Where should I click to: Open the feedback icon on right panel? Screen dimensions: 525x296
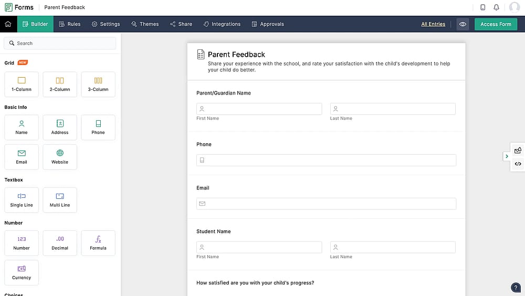[518, 150]
